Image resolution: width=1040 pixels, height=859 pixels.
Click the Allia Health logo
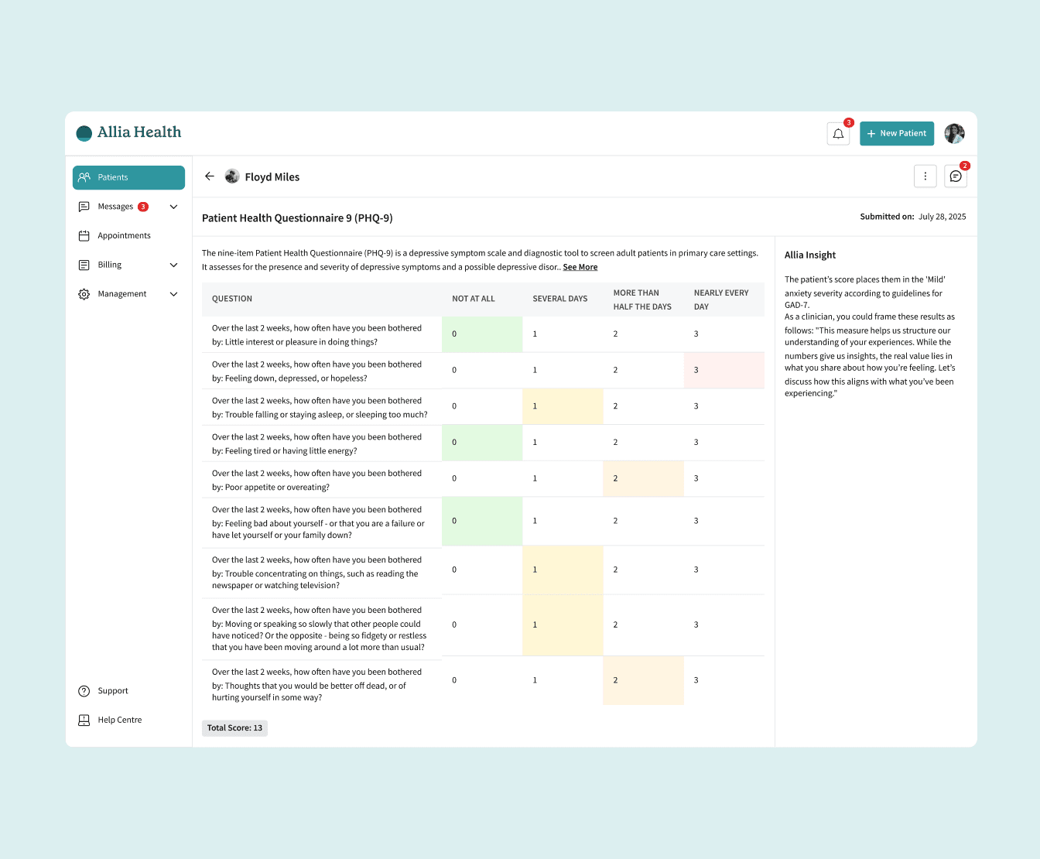coord(128,132)
